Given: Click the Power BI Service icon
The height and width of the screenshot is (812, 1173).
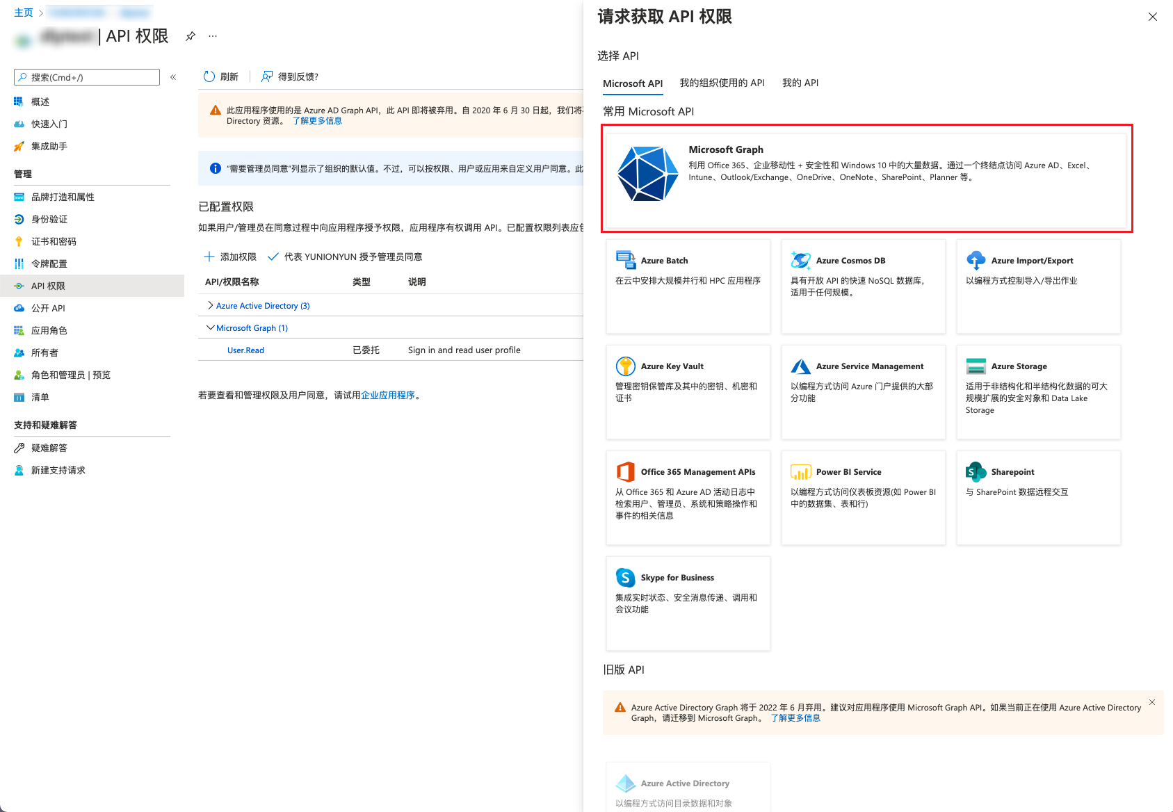Looking at the screenshot, I should [800, 472].
